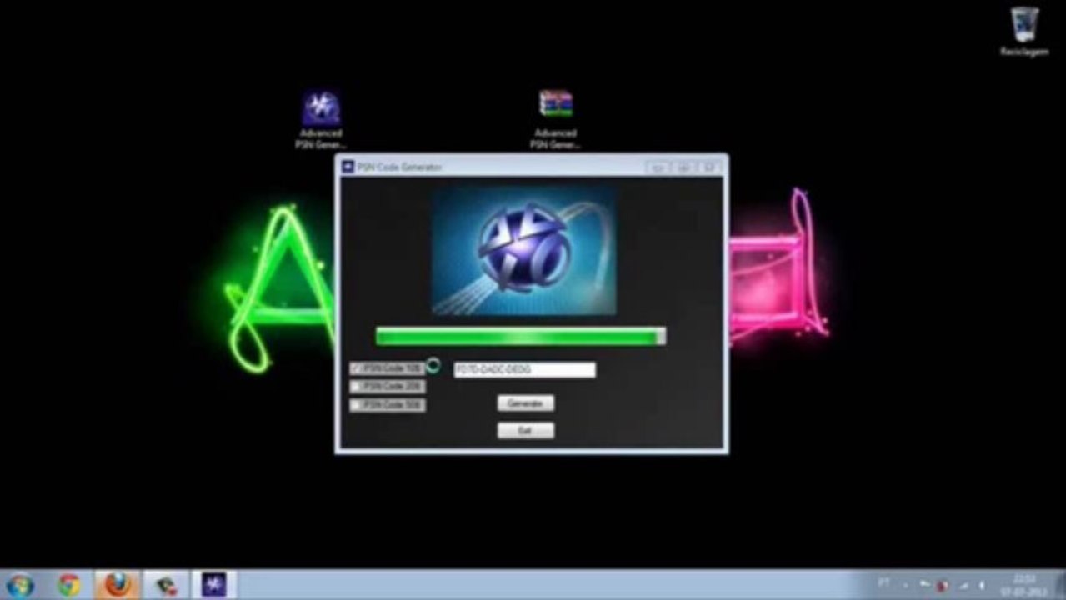Screen dimensions: 1066x600
Task: Click the green progress bar
Action: tap(521, 337)
